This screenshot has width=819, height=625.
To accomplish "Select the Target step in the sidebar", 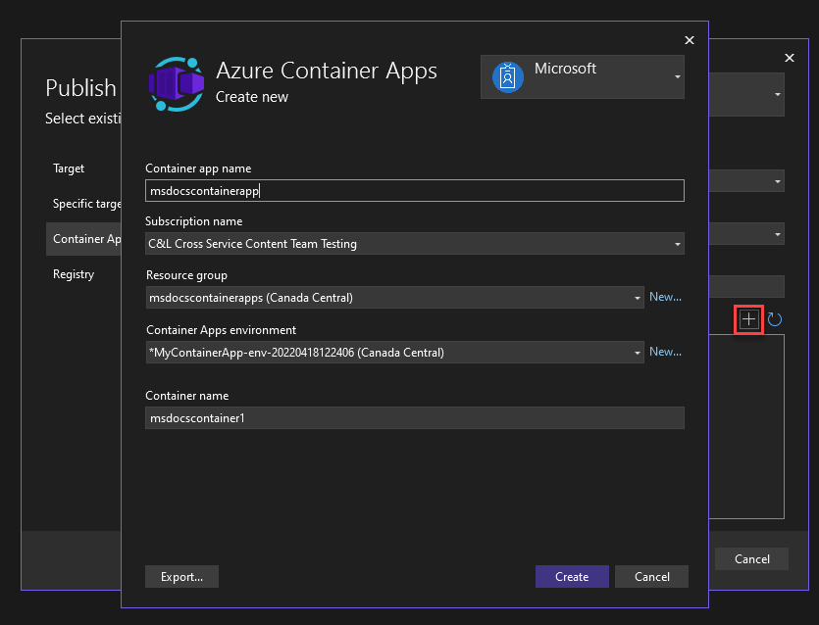I will click(69, 168).
